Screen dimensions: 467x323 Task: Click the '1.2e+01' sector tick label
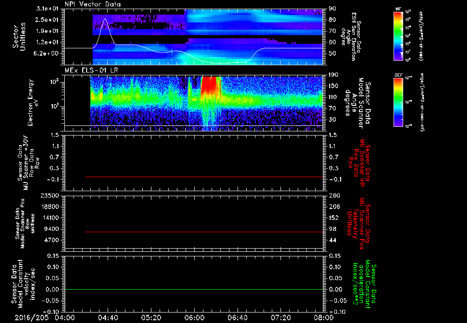tap(48, 42)
